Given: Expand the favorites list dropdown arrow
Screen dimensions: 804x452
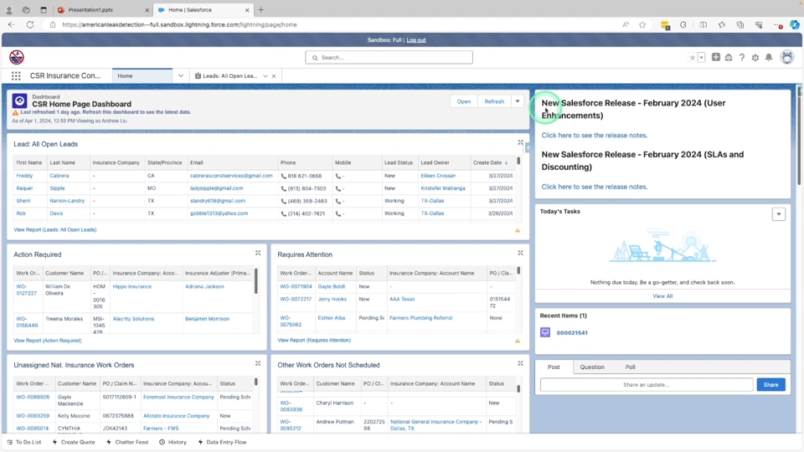Looking at the screenshot, I should 701,58.
